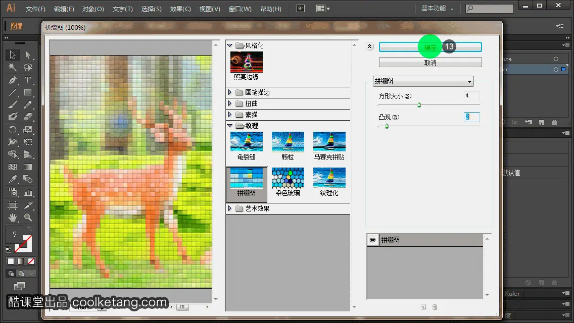Open the 文件(F) menu
The image size is (574, 323).
(35, 9)
